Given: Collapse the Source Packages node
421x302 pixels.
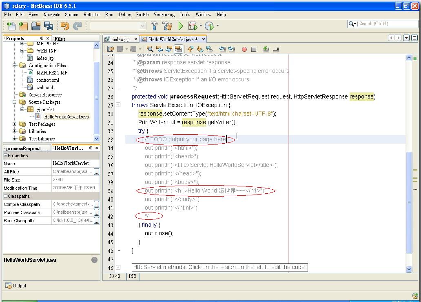Looking at the screenshot, I should coord(15,102).
